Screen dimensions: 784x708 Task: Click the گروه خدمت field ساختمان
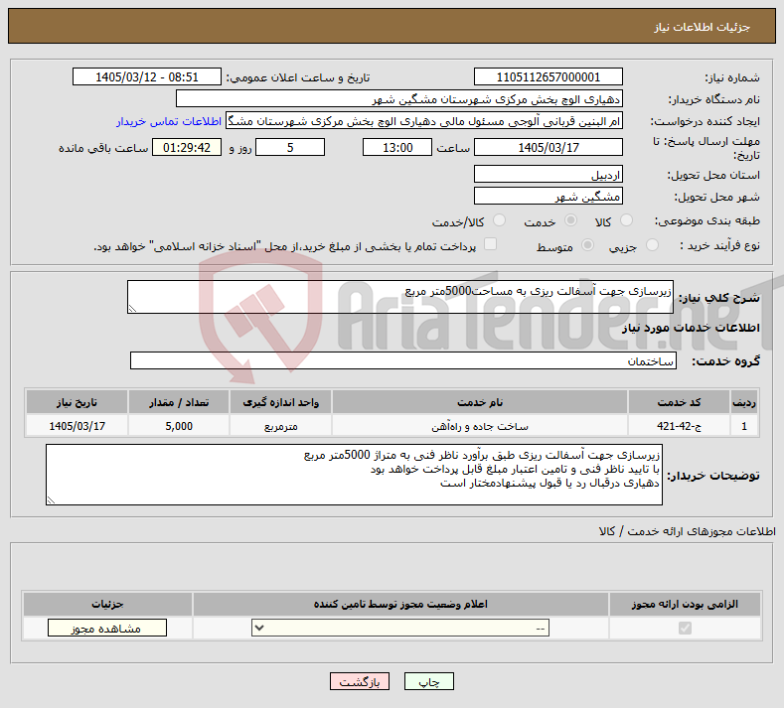pyautogui.click(x=403, y=360)
